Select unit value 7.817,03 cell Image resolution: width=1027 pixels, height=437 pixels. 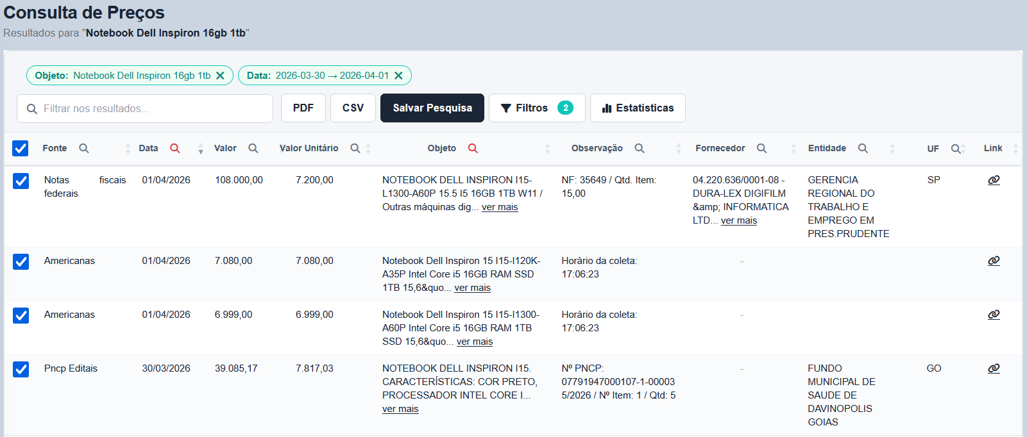click(314, 368)
